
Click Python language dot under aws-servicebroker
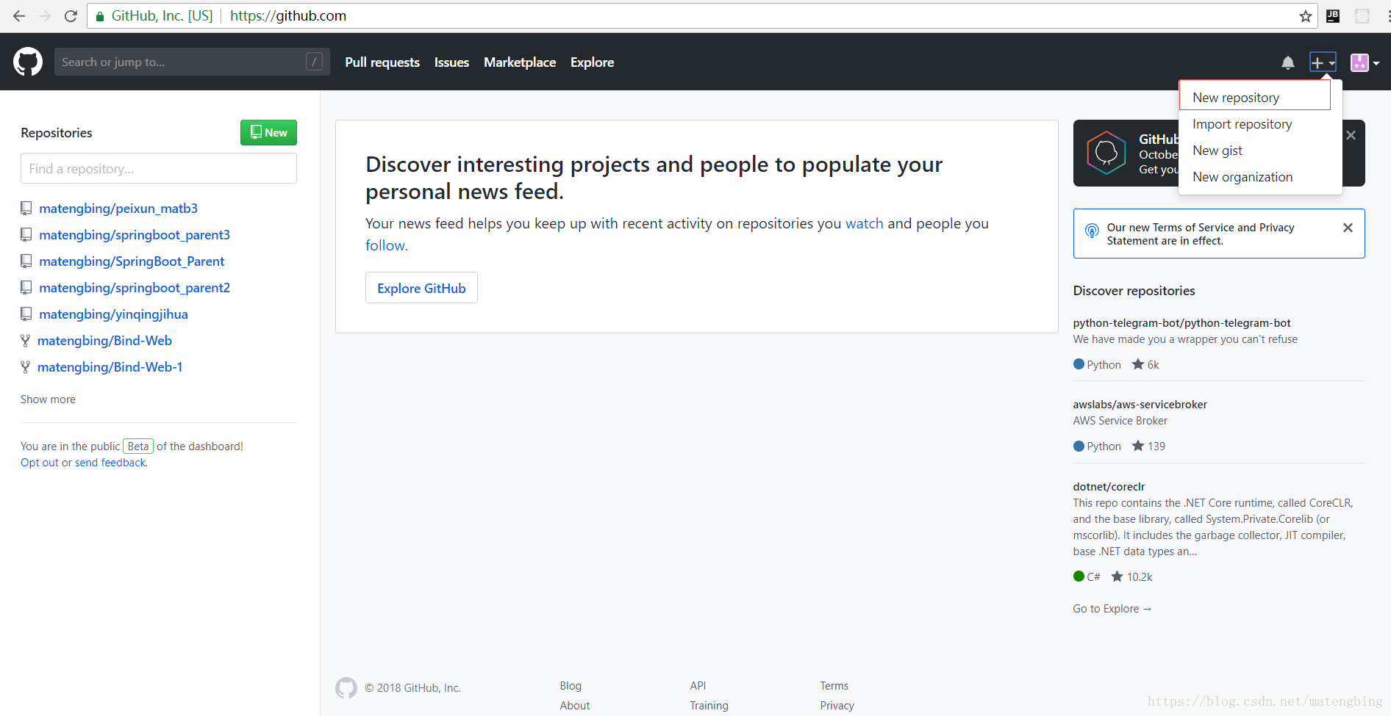point(1079,446)
